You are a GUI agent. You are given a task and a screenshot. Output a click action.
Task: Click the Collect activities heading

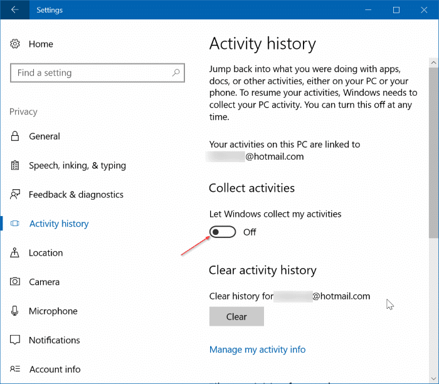point(251,188)
